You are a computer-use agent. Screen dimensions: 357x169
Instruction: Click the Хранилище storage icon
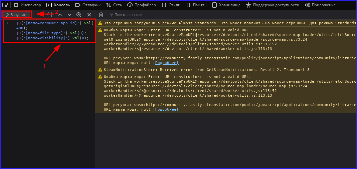click(214, 5)
